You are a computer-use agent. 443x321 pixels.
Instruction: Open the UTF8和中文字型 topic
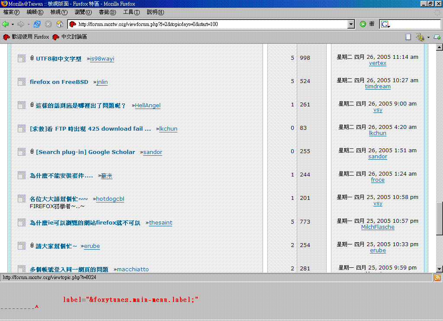click(58, 59)
